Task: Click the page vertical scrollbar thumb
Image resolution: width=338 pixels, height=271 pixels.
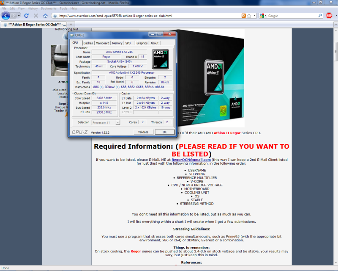Action: tap(335, 51)
